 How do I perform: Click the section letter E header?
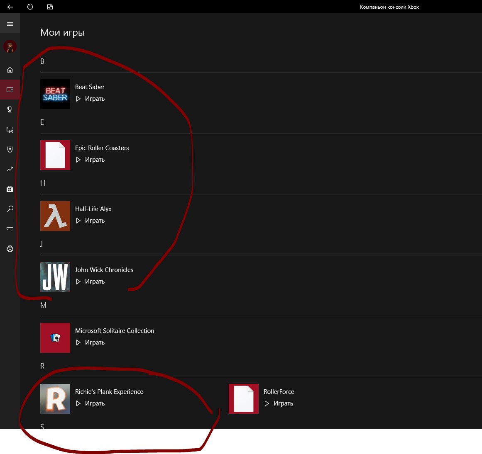(42, 122)
